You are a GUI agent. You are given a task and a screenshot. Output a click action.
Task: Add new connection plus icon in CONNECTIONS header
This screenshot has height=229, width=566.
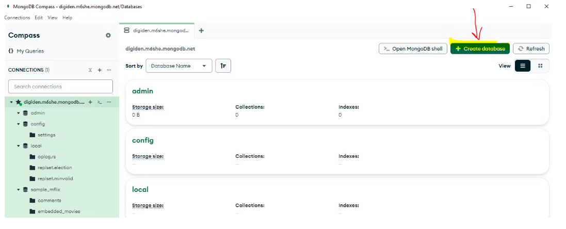pos(100,70)
